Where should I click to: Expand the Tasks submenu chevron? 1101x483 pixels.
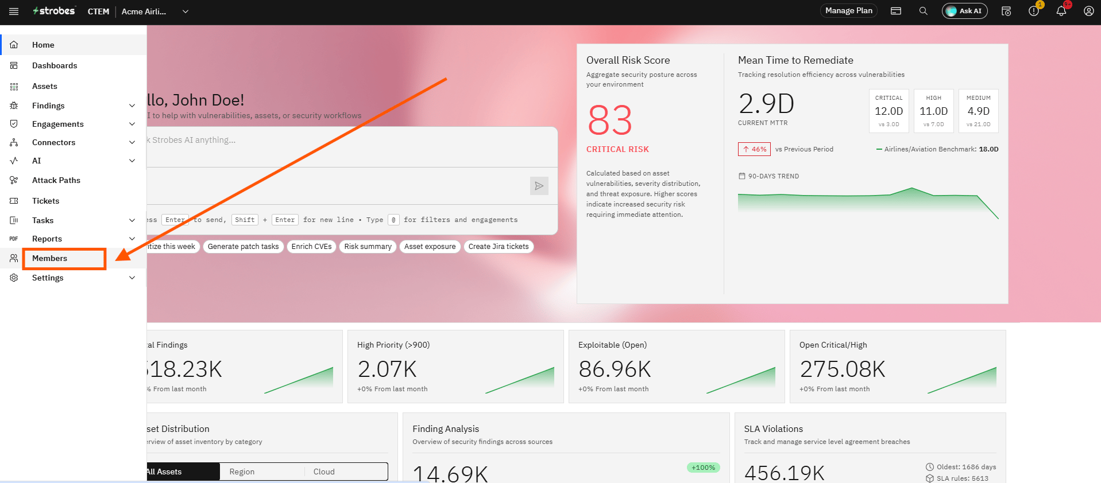pyautogui.click(x=132, y=220)
